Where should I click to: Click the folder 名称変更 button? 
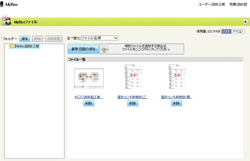pyautogui.click(x=54, y=39)
